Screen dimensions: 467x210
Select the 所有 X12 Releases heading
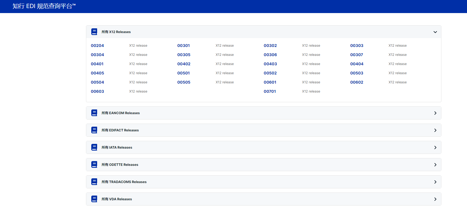(x=116, y=32)
